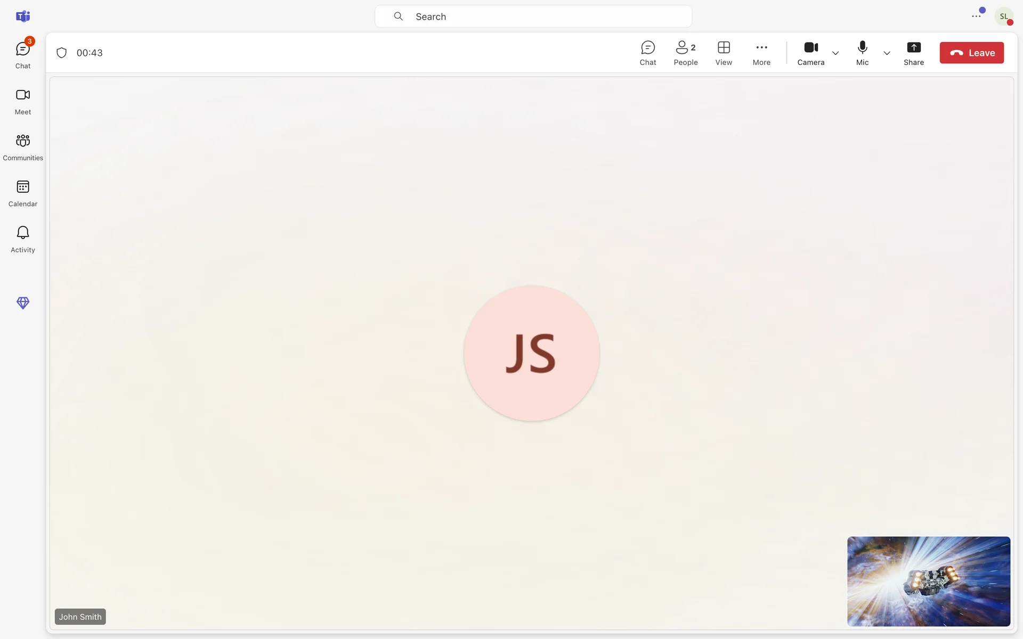Open the More actions menu

tap(761, 53)
